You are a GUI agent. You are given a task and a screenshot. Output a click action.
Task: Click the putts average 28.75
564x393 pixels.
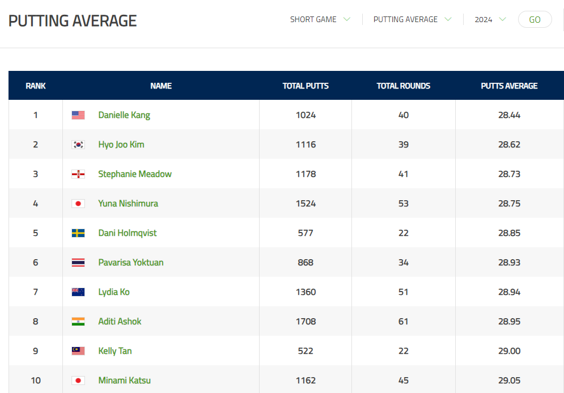(x=510, y=204)
